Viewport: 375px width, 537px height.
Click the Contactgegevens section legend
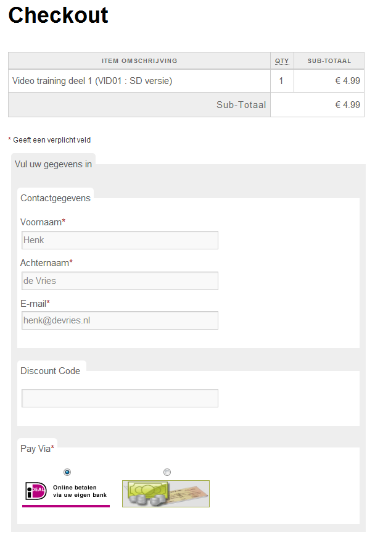(x=56, y=198)
